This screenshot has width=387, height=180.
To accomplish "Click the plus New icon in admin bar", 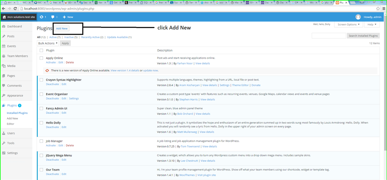I will pos(64,17).
